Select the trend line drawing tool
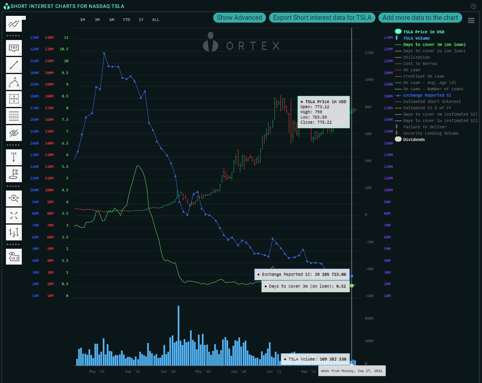Image resolution: width=482 pixels, height=383 pixels. tap(14, 65)
